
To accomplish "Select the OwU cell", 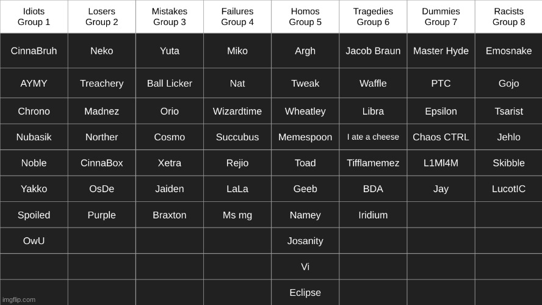I will coord(34,241).
